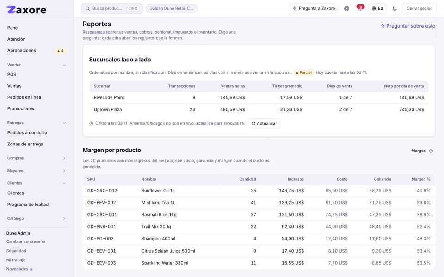This screenshot has height=277, width=444.
Task: Collapse the Entregas sidebar section
Action: [64, 123]
